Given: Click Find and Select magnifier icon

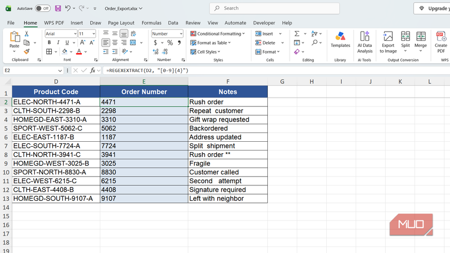Looking at the screenshot, I should (315, 43).
